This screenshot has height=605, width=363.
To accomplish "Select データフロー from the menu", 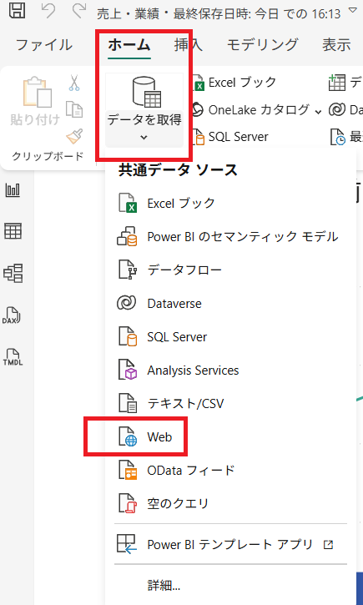I will point(230,270).
